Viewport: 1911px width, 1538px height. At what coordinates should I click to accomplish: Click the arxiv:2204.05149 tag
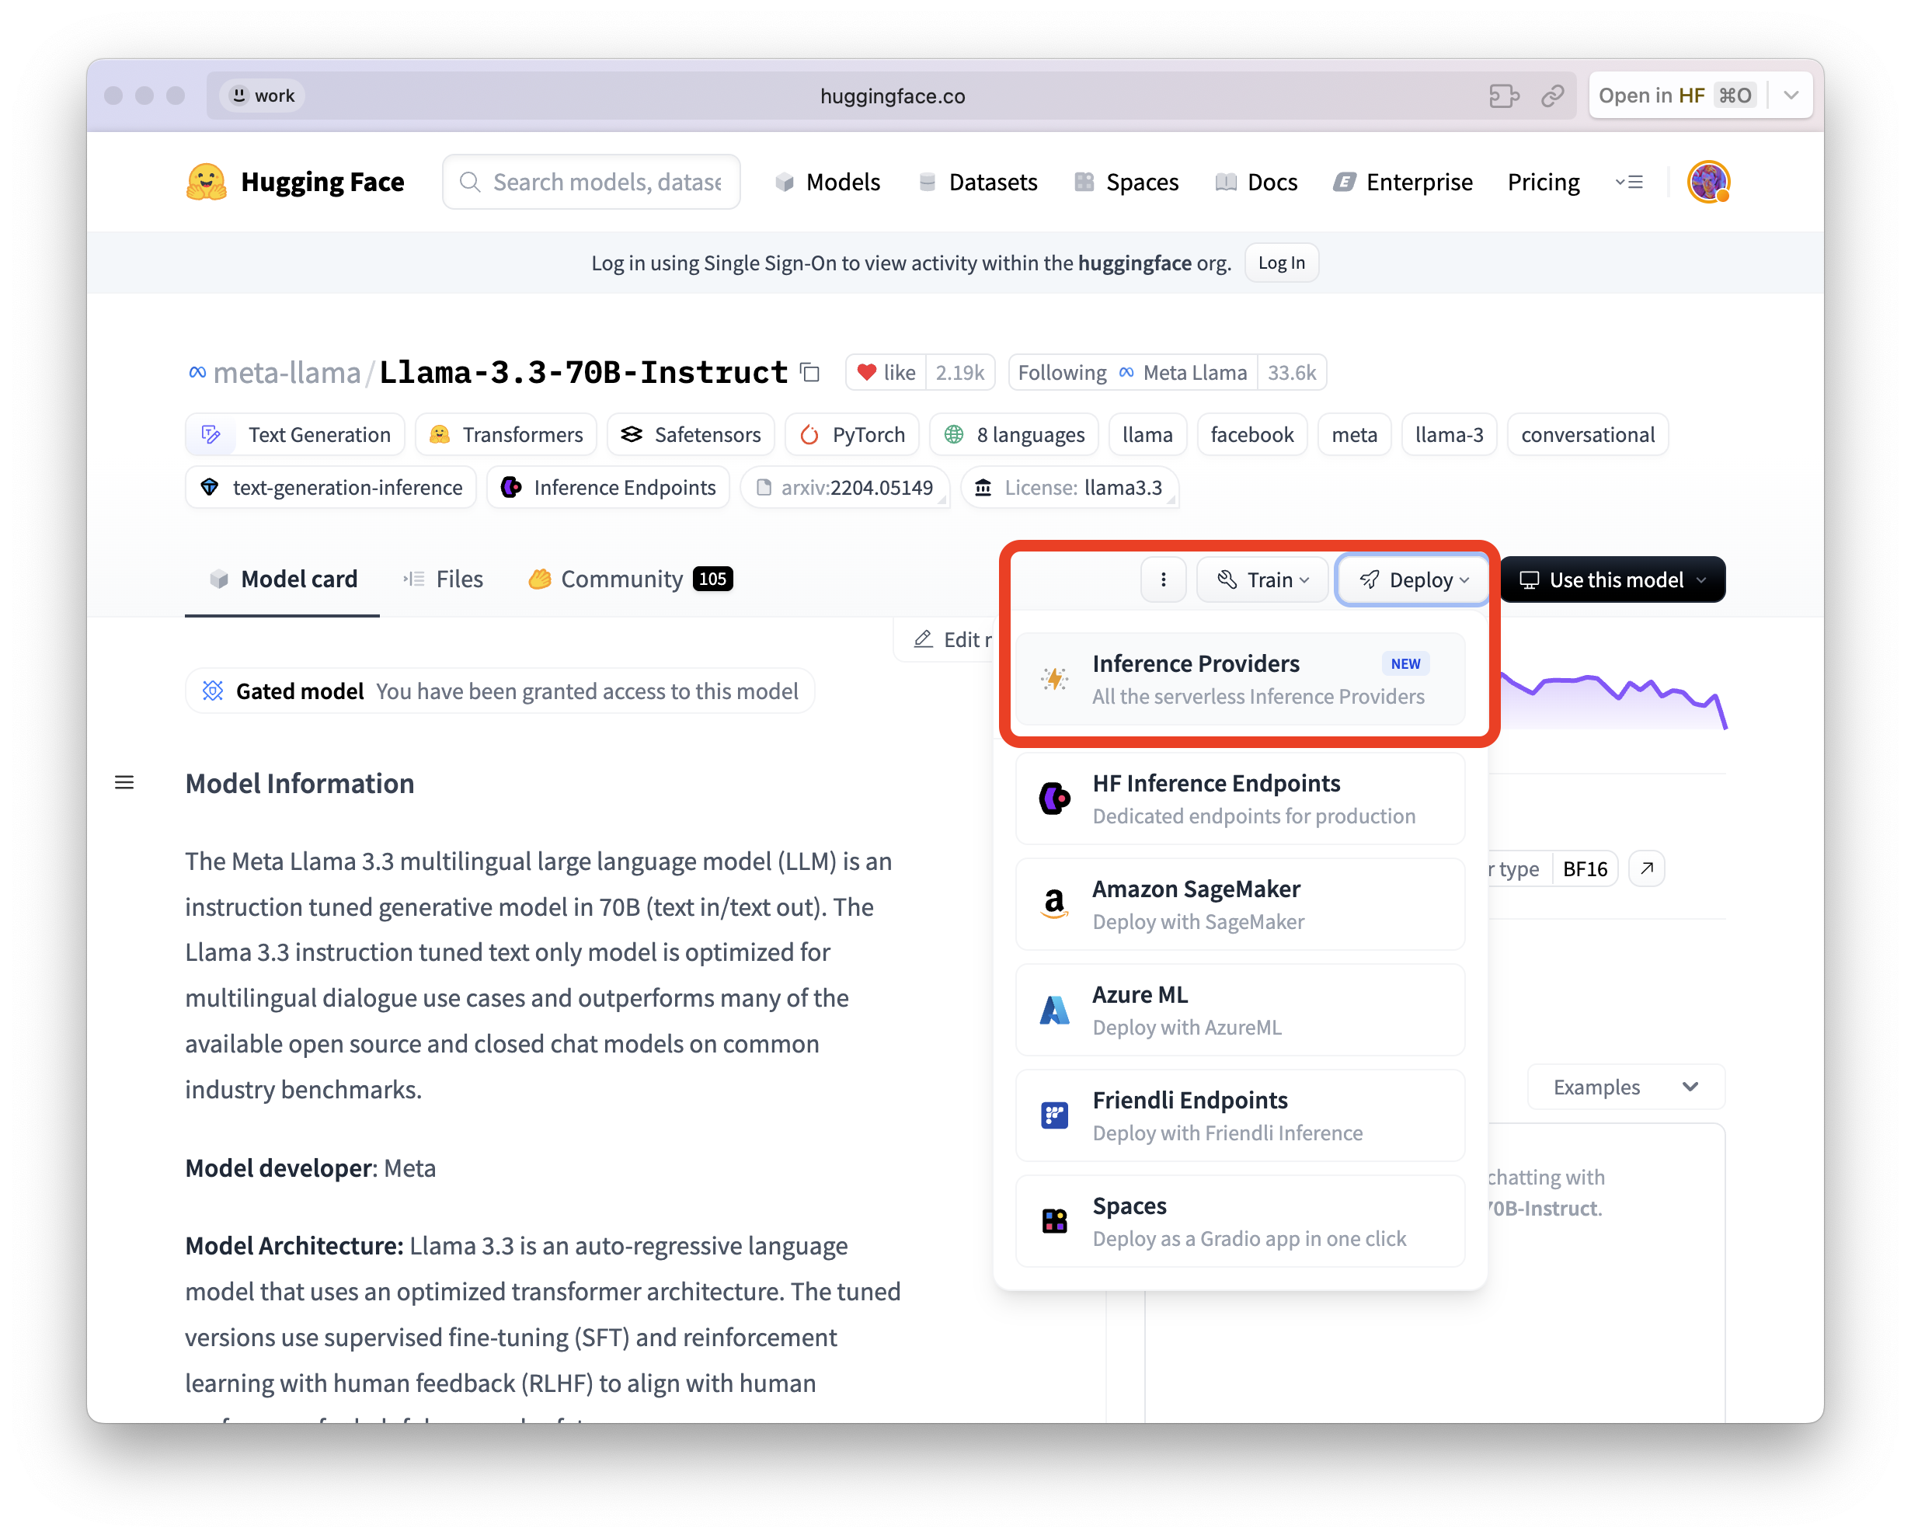click(x=844, y=488)
